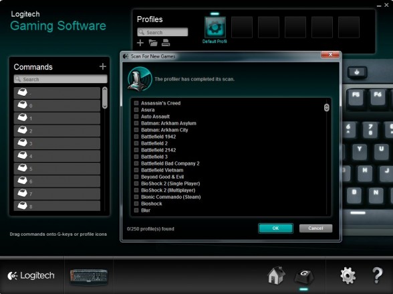Click the B key on keyboard image
The width and height of the screenshot is (393, 294).
tap(354, 195)
